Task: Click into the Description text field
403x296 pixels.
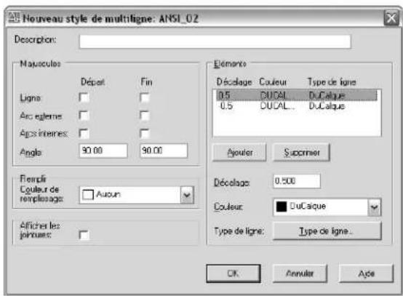Action: coord(215,41)
